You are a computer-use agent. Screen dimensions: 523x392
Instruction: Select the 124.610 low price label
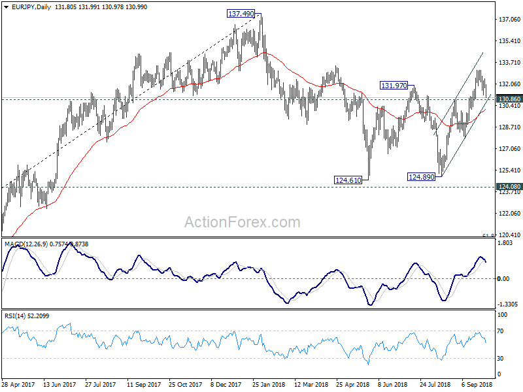(x=348, y=180)
